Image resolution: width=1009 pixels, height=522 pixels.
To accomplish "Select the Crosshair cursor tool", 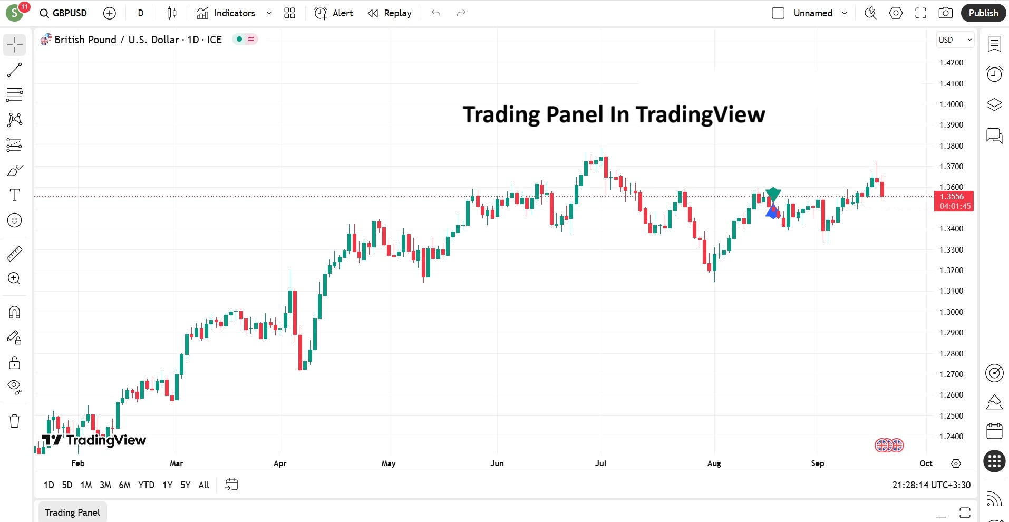I will (14, 45).
